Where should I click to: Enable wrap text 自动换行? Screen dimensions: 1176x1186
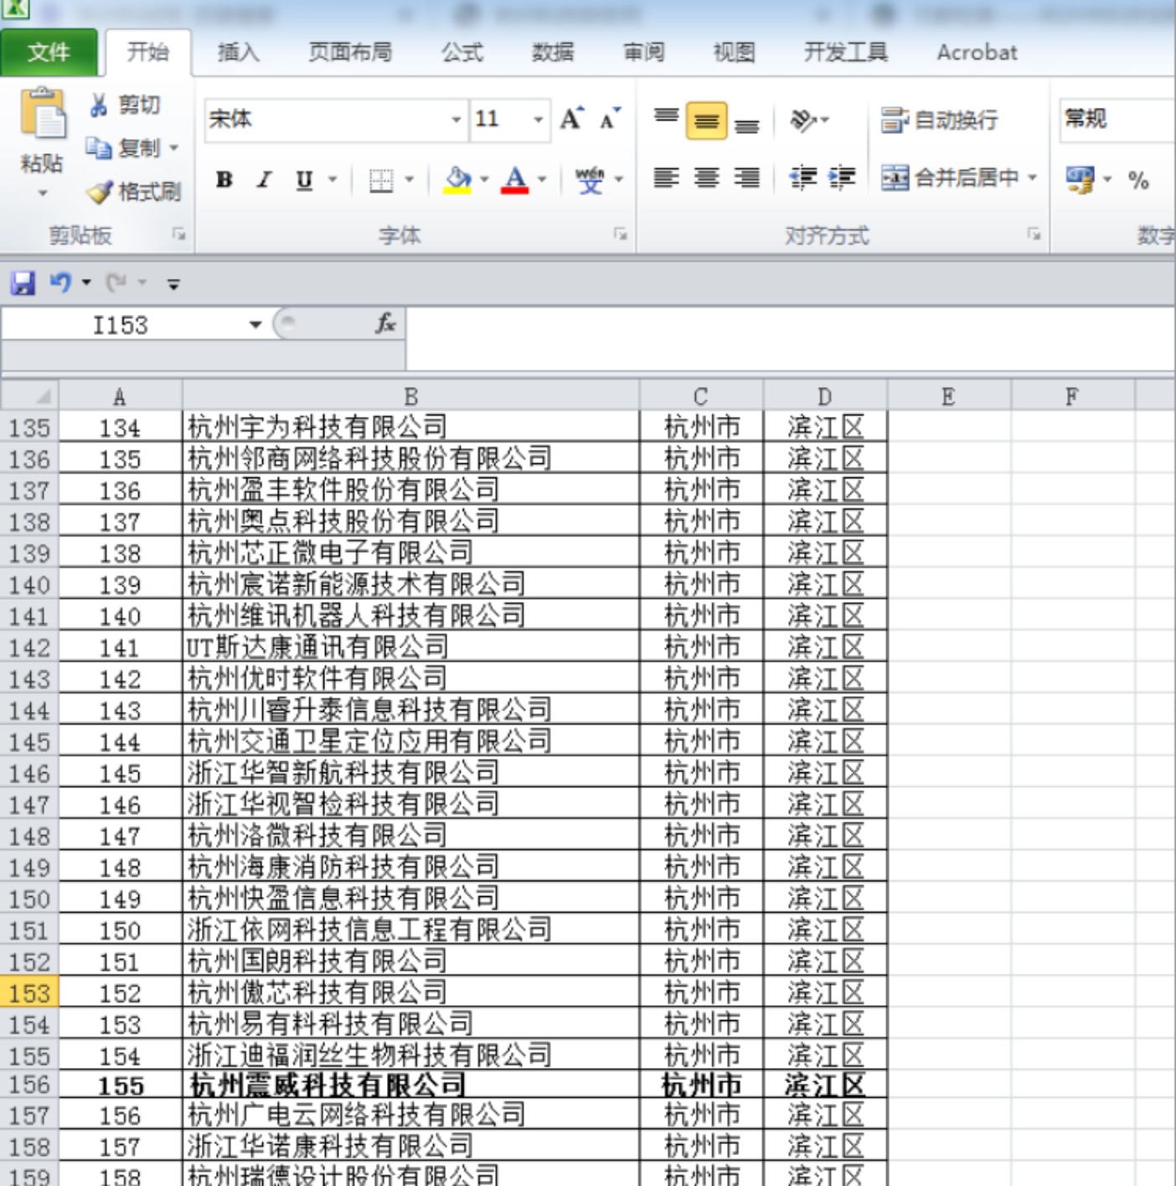pyautogui.click(x=940, y=120)
